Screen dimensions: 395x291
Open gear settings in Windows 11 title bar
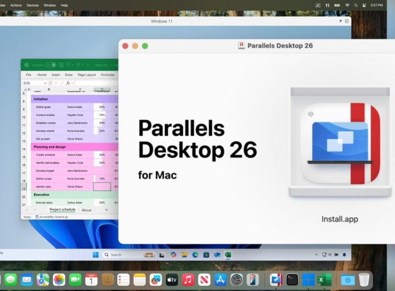pyautogui.click(x=347, y=21)
